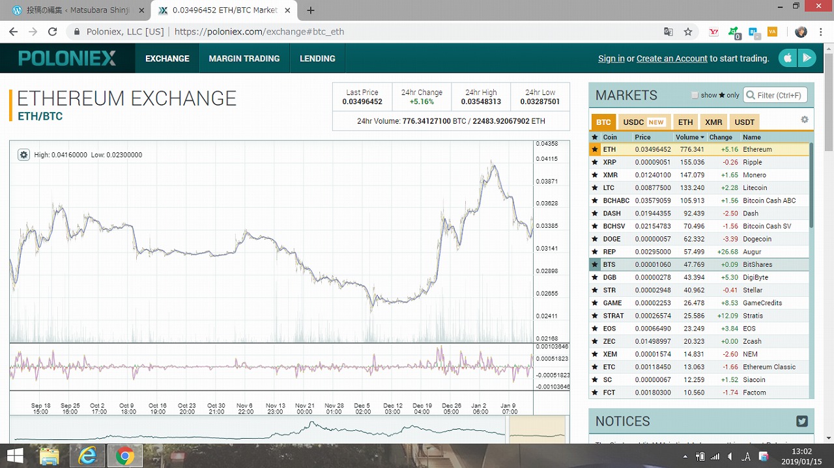
Task: Open Twitter icon in Notices panel
Action: (x=802, y=421)
